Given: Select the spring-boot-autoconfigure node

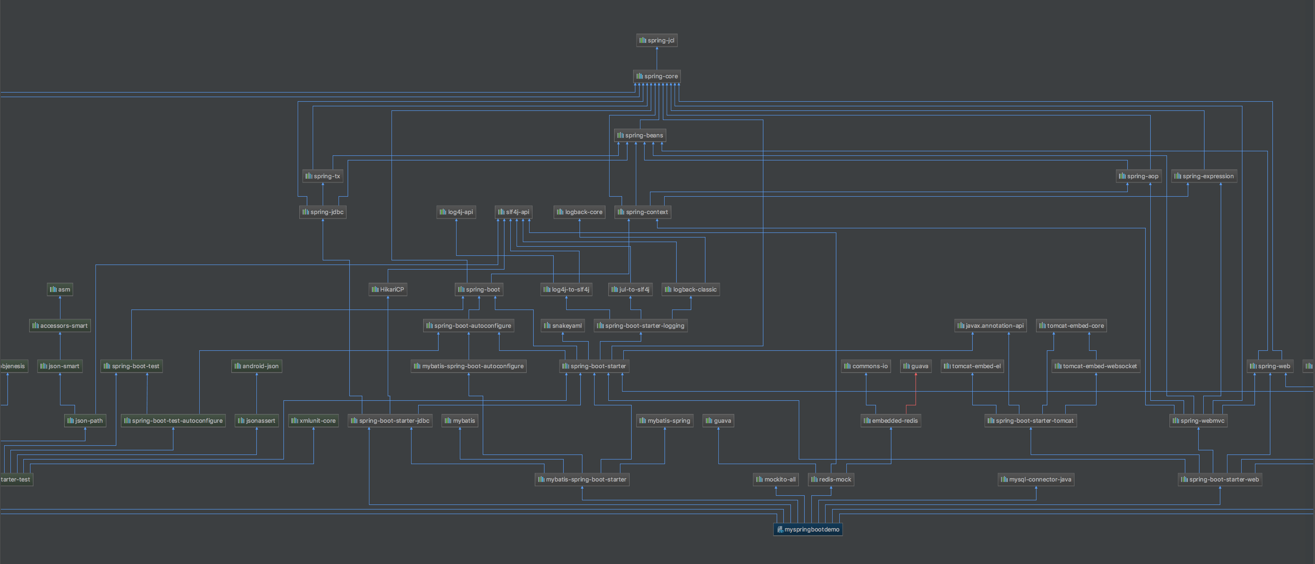Looking at the screenshot, I should click(469, 325).
